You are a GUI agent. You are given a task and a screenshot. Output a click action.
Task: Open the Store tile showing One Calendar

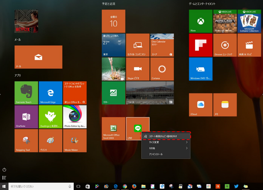pyautogui.click(x=162, y=45)
